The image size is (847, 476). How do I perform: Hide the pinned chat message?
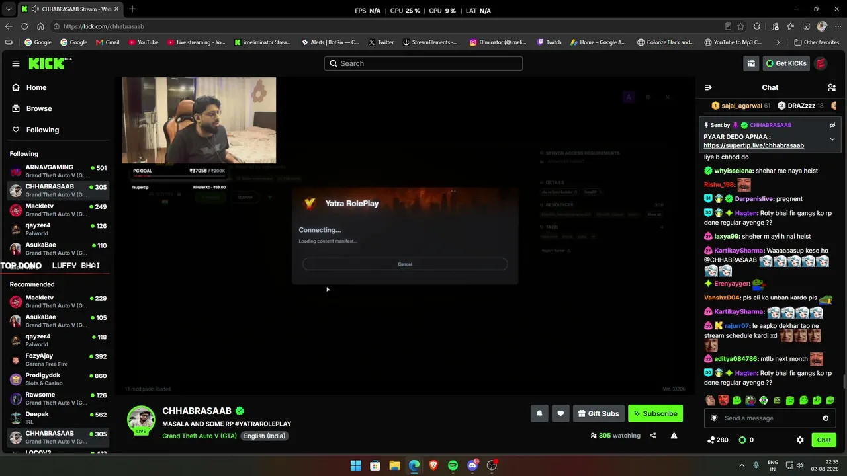[x=832, y=125]
